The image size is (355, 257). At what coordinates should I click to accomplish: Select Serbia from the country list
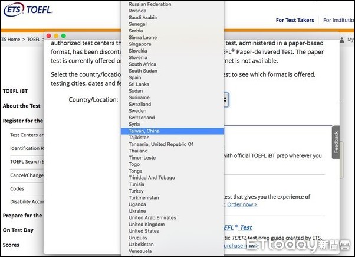pos(136,31)
